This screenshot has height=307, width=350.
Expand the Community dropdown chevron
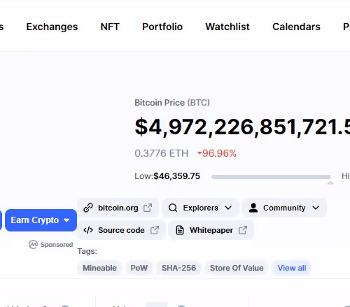tap(316, 208)
